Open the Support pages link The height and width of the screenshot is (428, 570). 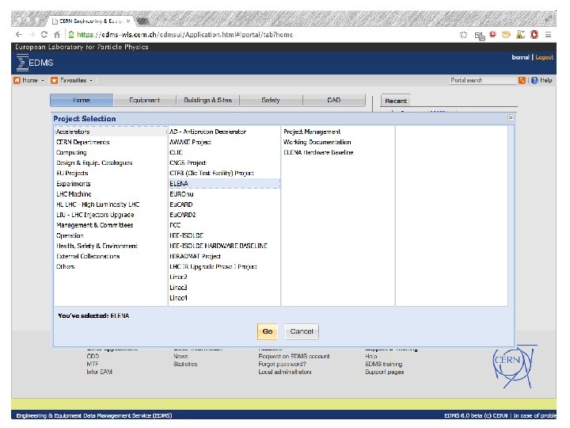tap(384, 372)
